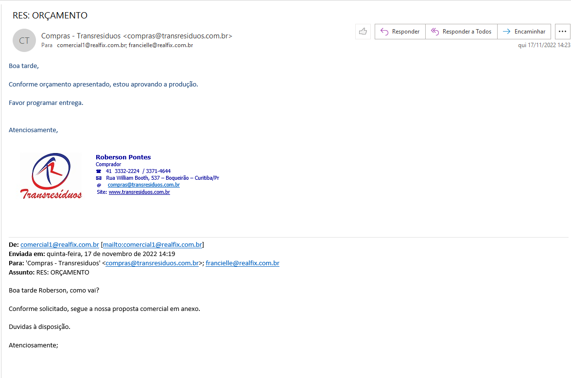This screenshot has width=571, height=378.
Task: Open compras@transresiduos.com.br link in the signature
Action: [143, 185]
